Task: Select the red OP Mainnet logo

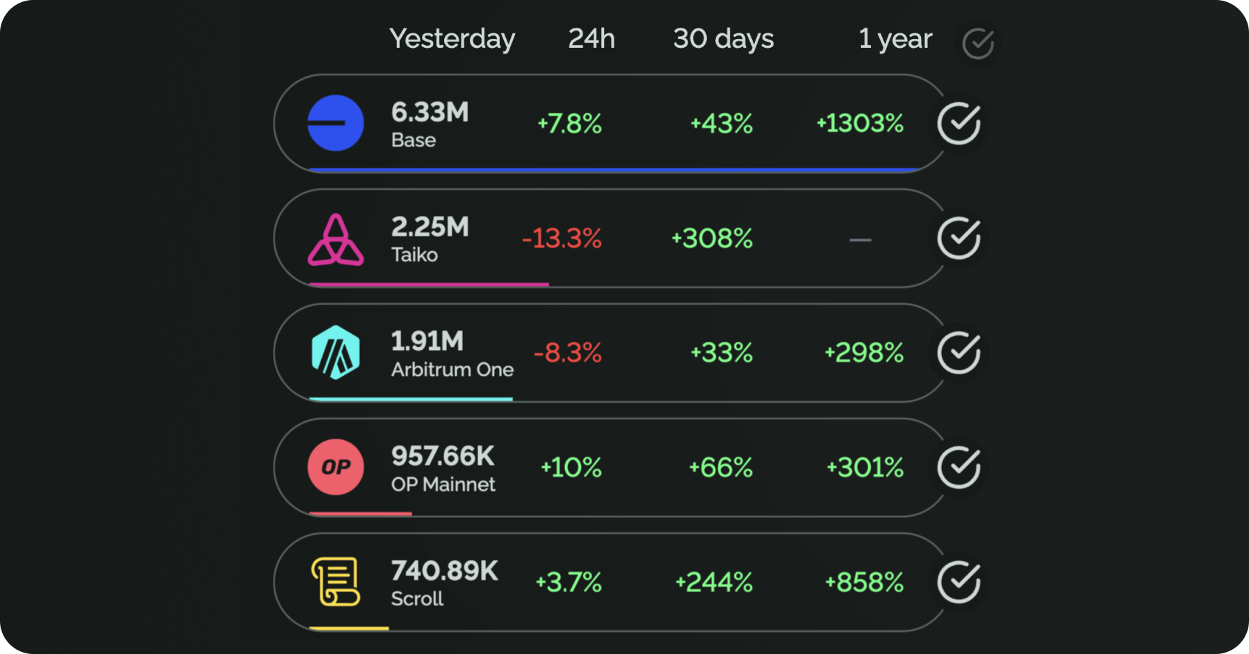Action: 336,468
